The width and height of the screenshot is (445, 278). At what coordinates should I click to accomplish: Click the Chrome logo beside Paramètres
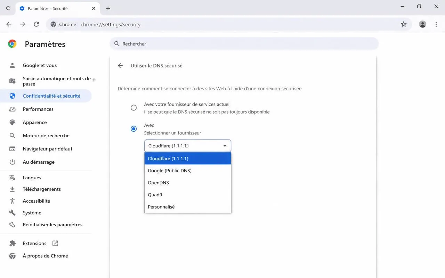tap(12, 44)
